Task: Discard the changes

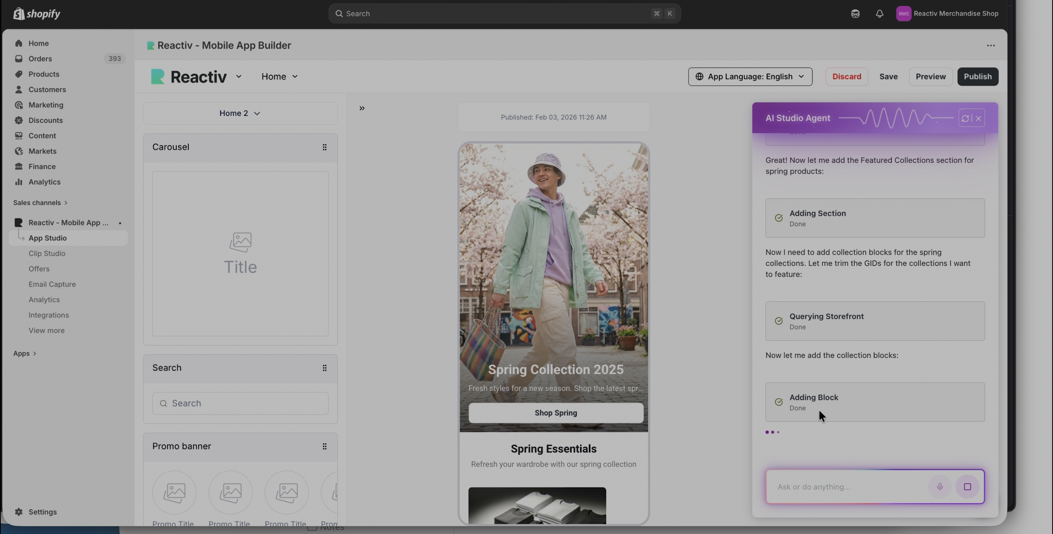Action: click(x=847, y=77)
